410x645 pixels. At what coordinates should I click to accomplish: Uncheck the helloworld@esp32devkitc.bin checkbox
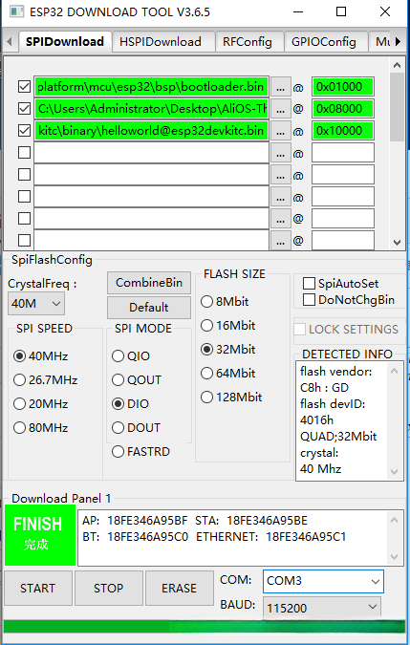tap(24, 131)
